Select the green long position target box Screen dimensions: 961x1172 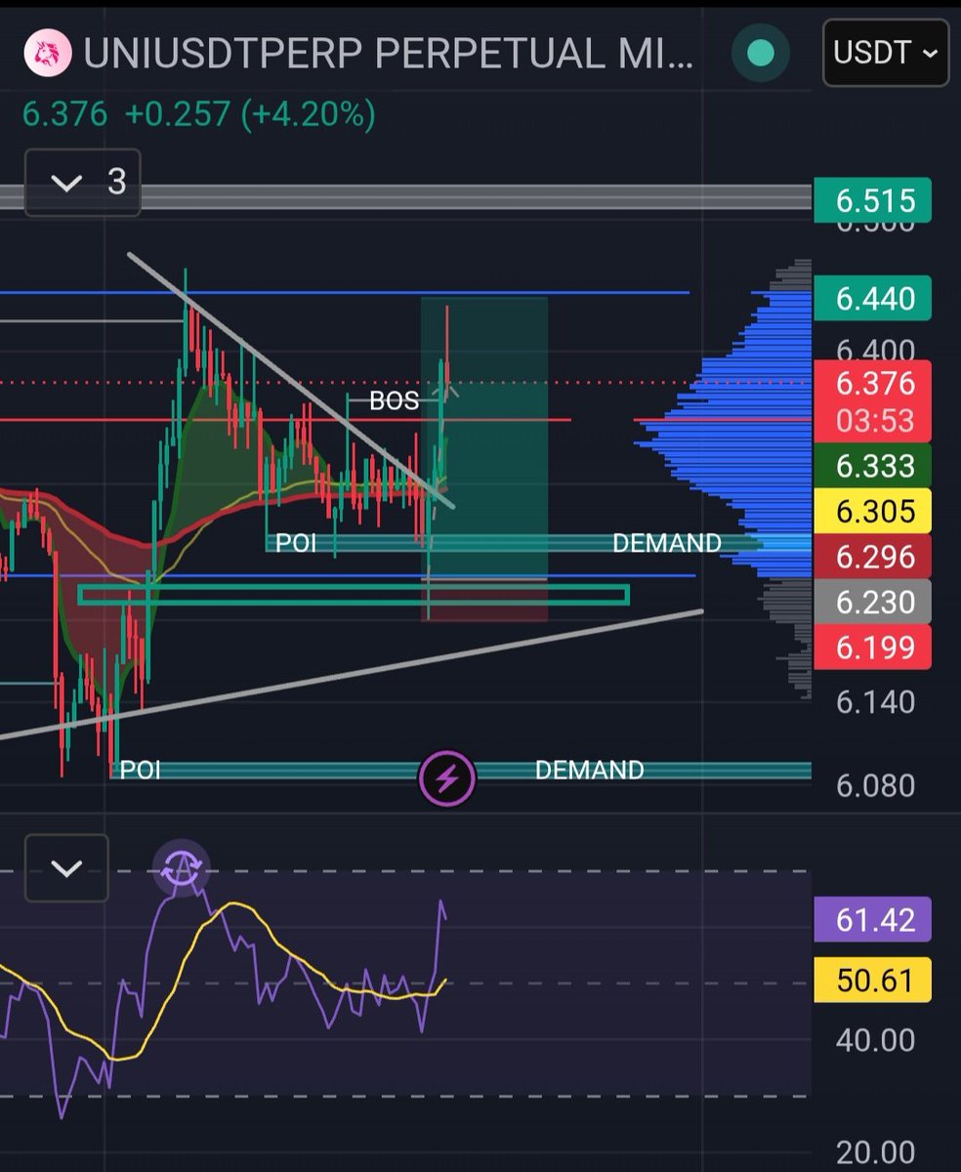[484, 438]
